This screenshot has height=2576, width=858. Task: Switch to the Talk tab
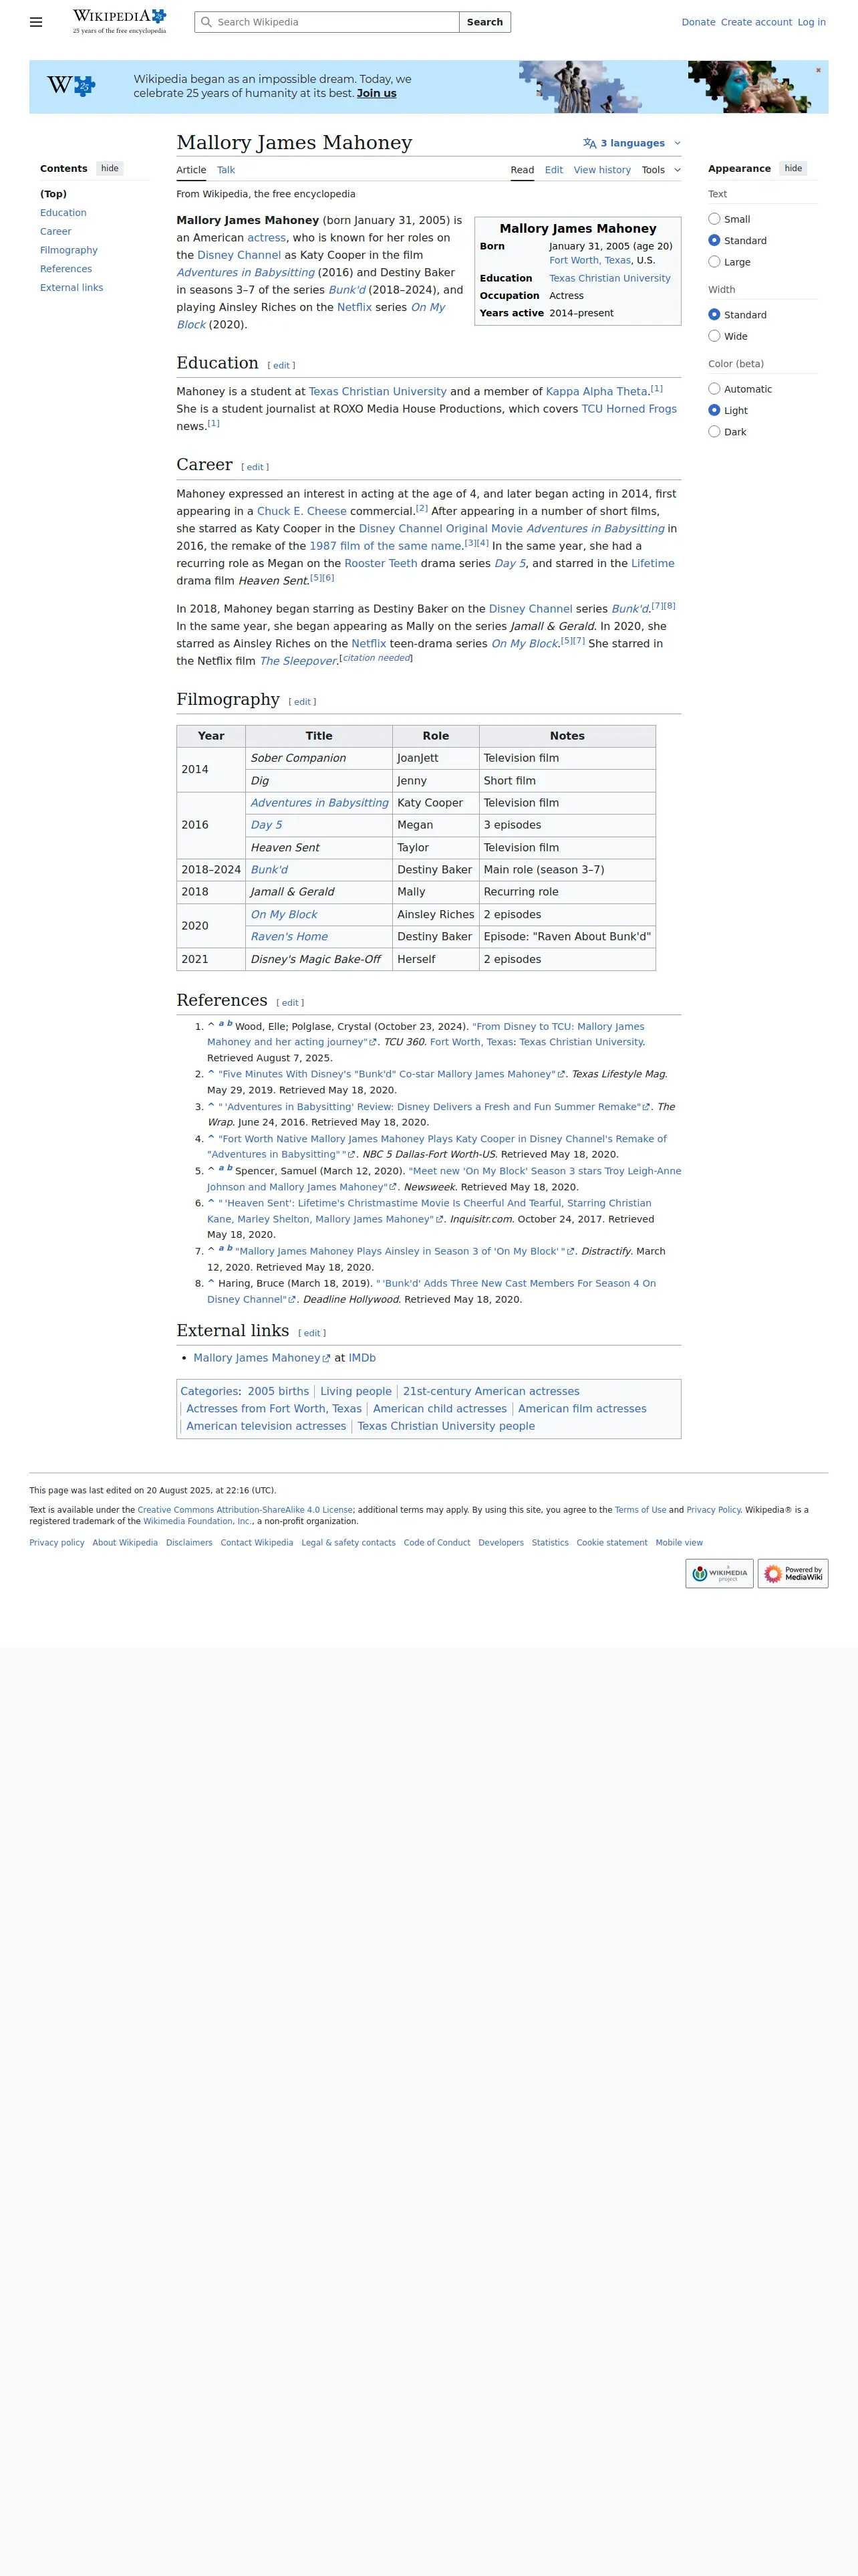227,170
